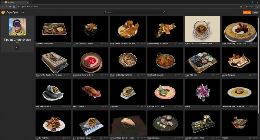Open a new browser tab
The width and height of the screenshot is (260, 140).
click(31, 2)
